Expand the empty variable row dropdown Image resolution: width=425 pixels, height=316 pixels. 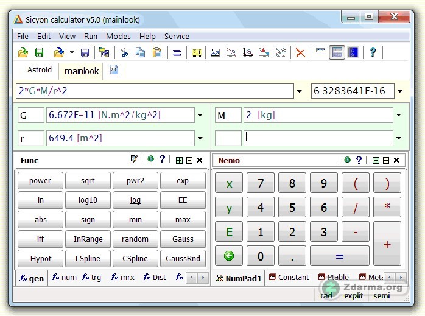point(399,138)
